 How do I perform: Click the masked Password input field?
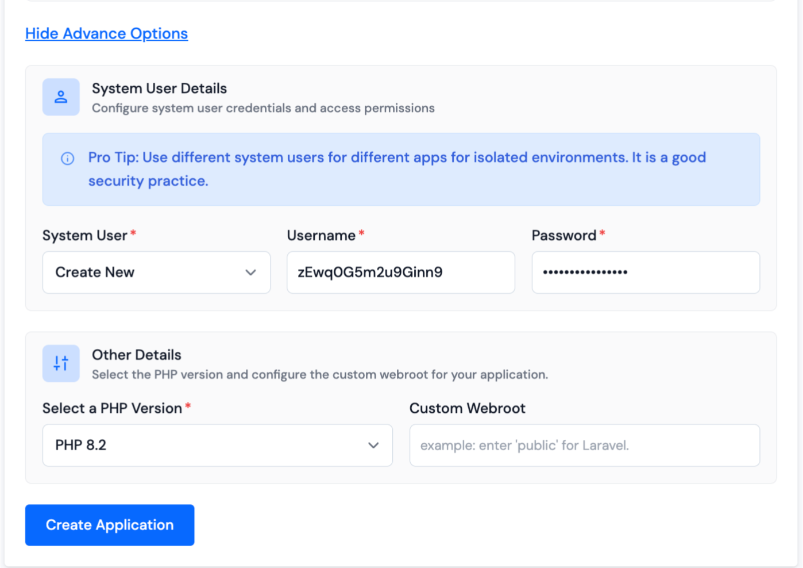tap(646, 272)
